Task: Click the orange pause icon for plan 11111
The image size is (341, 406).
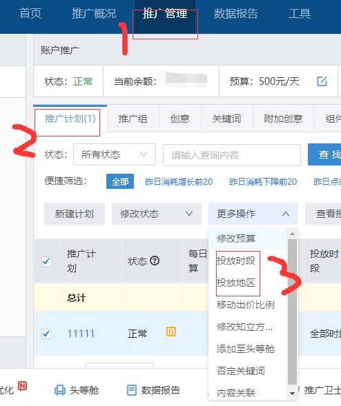Action: point(171,332)
